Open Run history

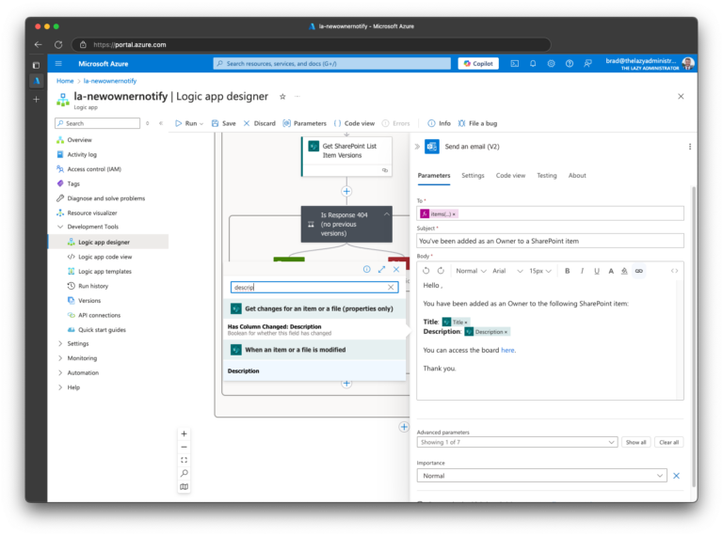pos(93,286)
